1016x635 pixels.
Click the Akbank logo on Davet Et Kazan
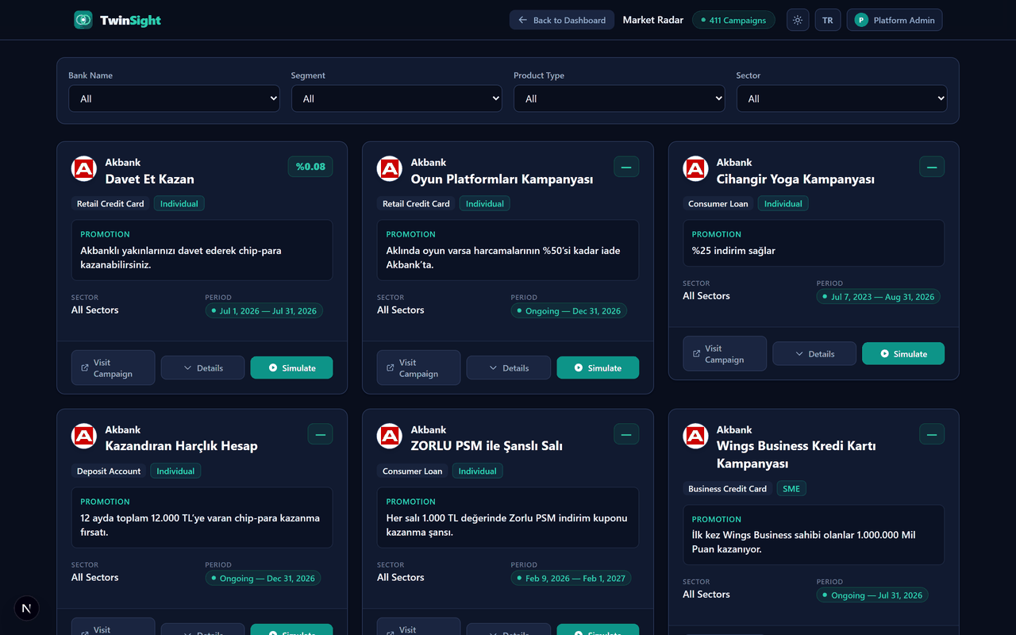tap(84, 168)
